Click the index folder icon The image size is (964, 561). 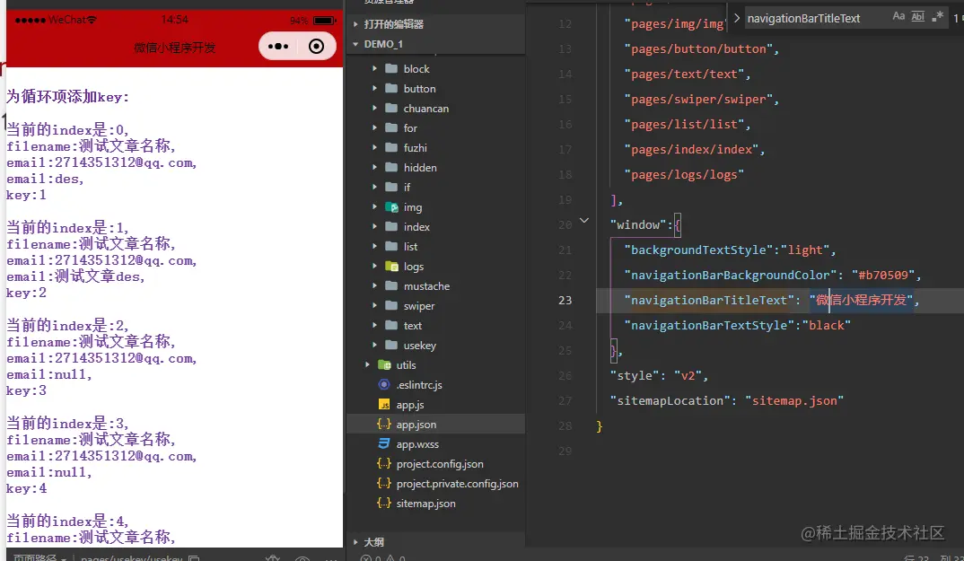391,226
